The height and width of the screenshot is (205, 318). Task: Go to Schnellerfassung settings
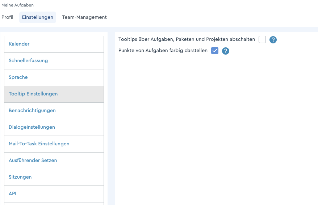pos(28,61)
